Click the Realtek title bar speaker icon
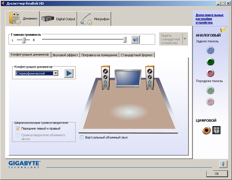Viewport: 232px width, 180px height. 3,3
